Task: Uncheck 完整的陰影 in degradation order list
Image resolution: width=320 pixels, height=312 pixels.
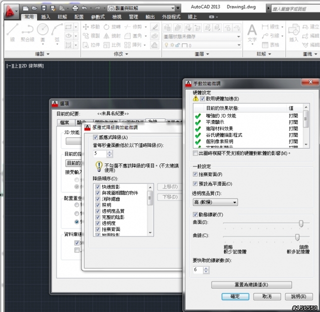Action: coord(97,217)
